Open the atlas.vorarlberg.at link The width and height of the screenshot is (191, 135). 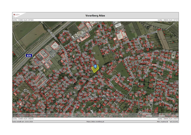pyautogui.click(x=95, y=122)
